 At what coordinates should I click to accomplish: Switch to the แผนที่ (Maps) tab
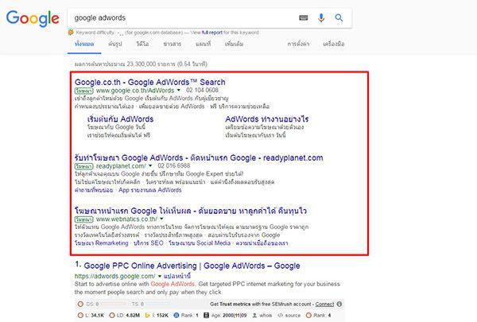[203, 45]
